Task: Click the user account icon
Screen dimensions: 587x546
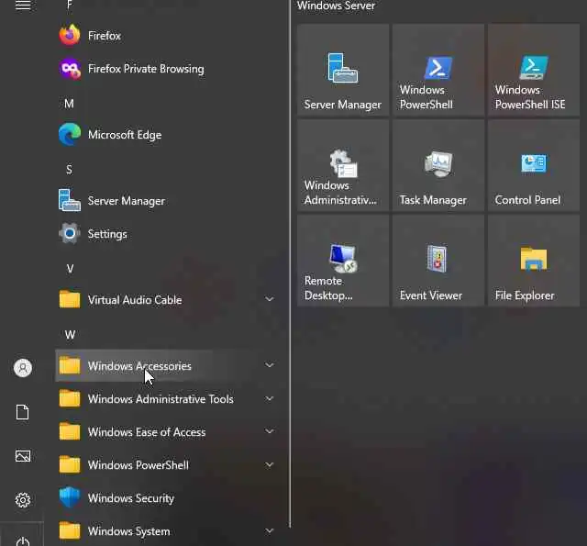Action: 23,367
